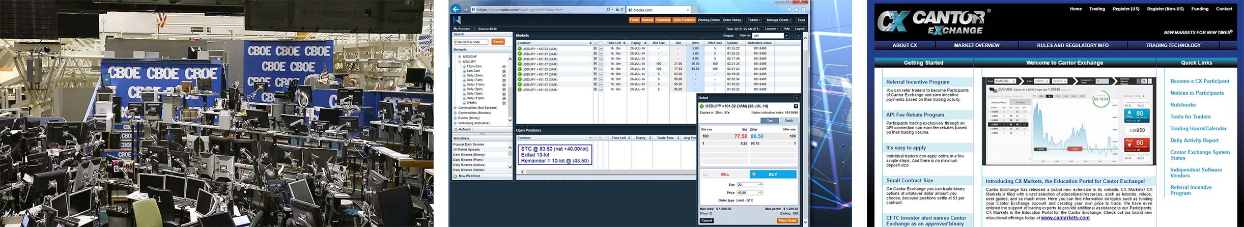Click the browser back arrow button

[x=456, y=9]
